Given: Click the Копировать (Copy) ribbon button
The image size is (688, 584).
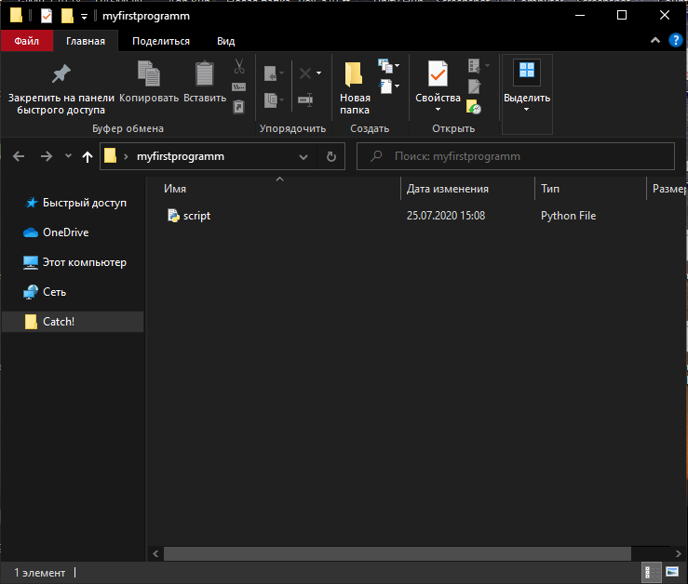Looking at the screenshot, I should click(x=149, y=82).
